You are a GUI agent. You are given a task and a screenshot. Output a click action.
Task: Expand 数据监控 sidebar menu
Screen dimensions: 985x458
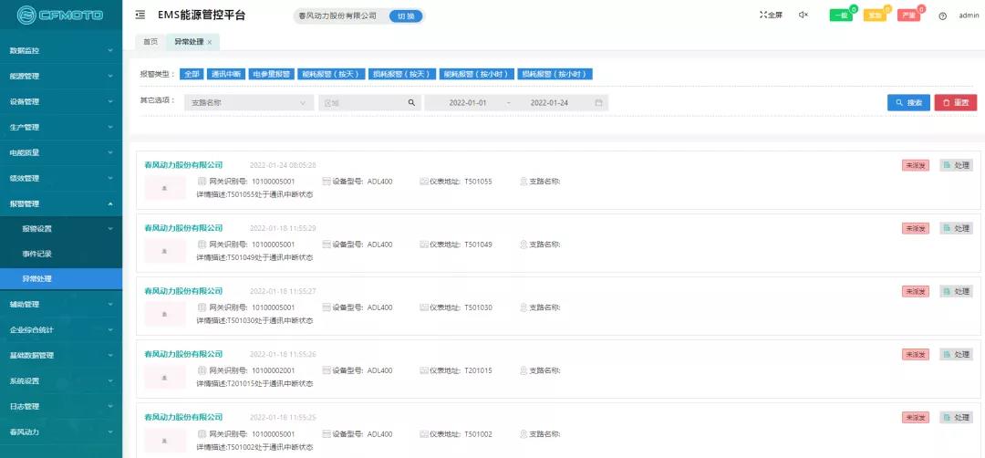(61, 50)
